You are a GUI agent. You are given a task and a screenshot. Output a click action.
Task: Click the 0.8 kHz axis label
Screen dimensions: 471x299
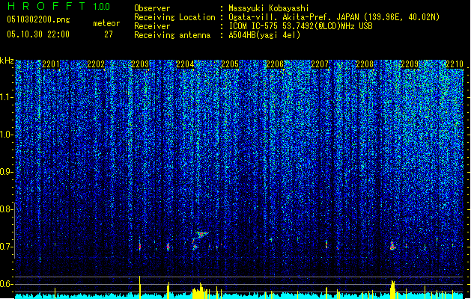point(7,209)
